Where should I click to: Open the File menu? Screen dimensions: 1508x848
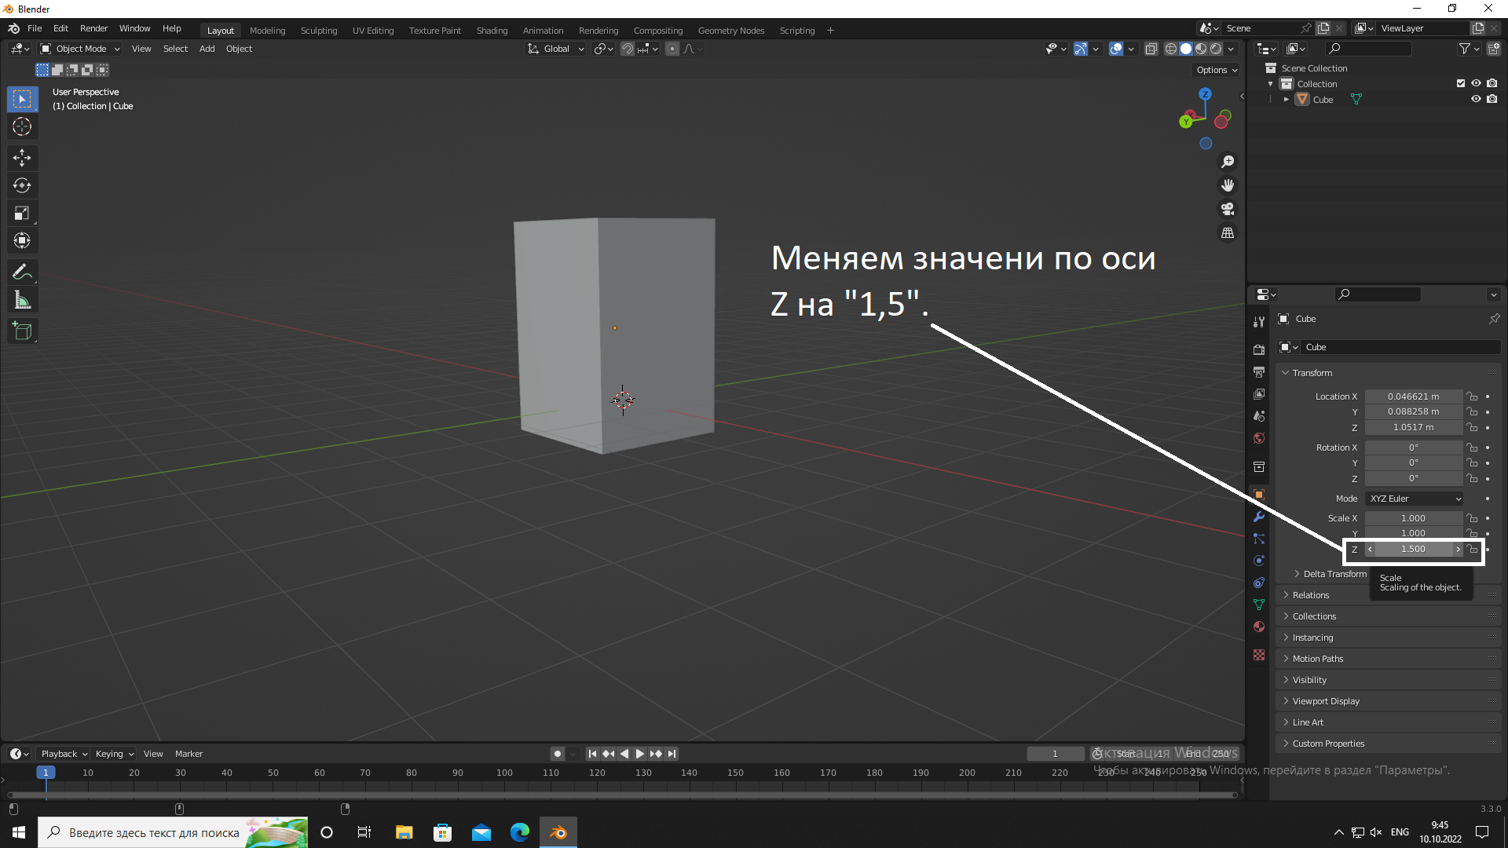pyautogui.click(x=35, y=28)
